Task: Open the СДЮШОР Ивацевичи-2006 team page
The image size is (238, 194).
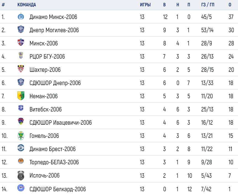Action: (60, 122)
